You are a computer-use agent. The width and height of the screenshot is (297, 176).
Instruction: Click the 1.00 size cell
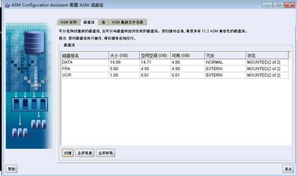click(x=124, y=75)
